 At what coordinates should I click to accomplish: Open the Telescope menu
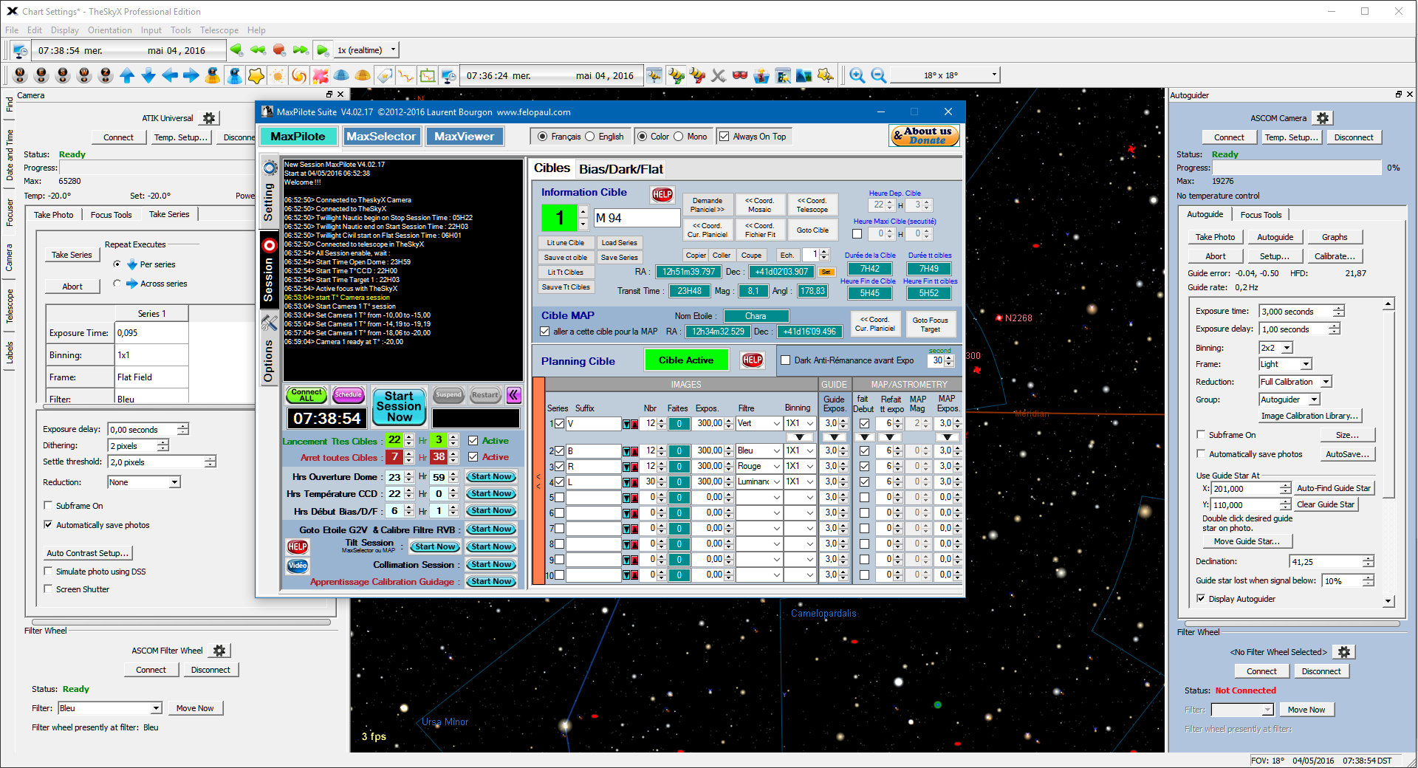click(219, 30)
